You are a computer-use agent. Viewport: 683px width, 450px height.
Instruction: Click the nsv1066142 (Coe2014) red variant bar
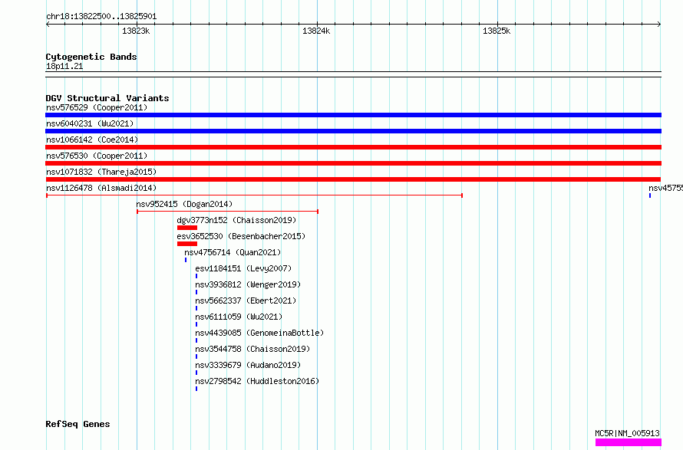353,147
